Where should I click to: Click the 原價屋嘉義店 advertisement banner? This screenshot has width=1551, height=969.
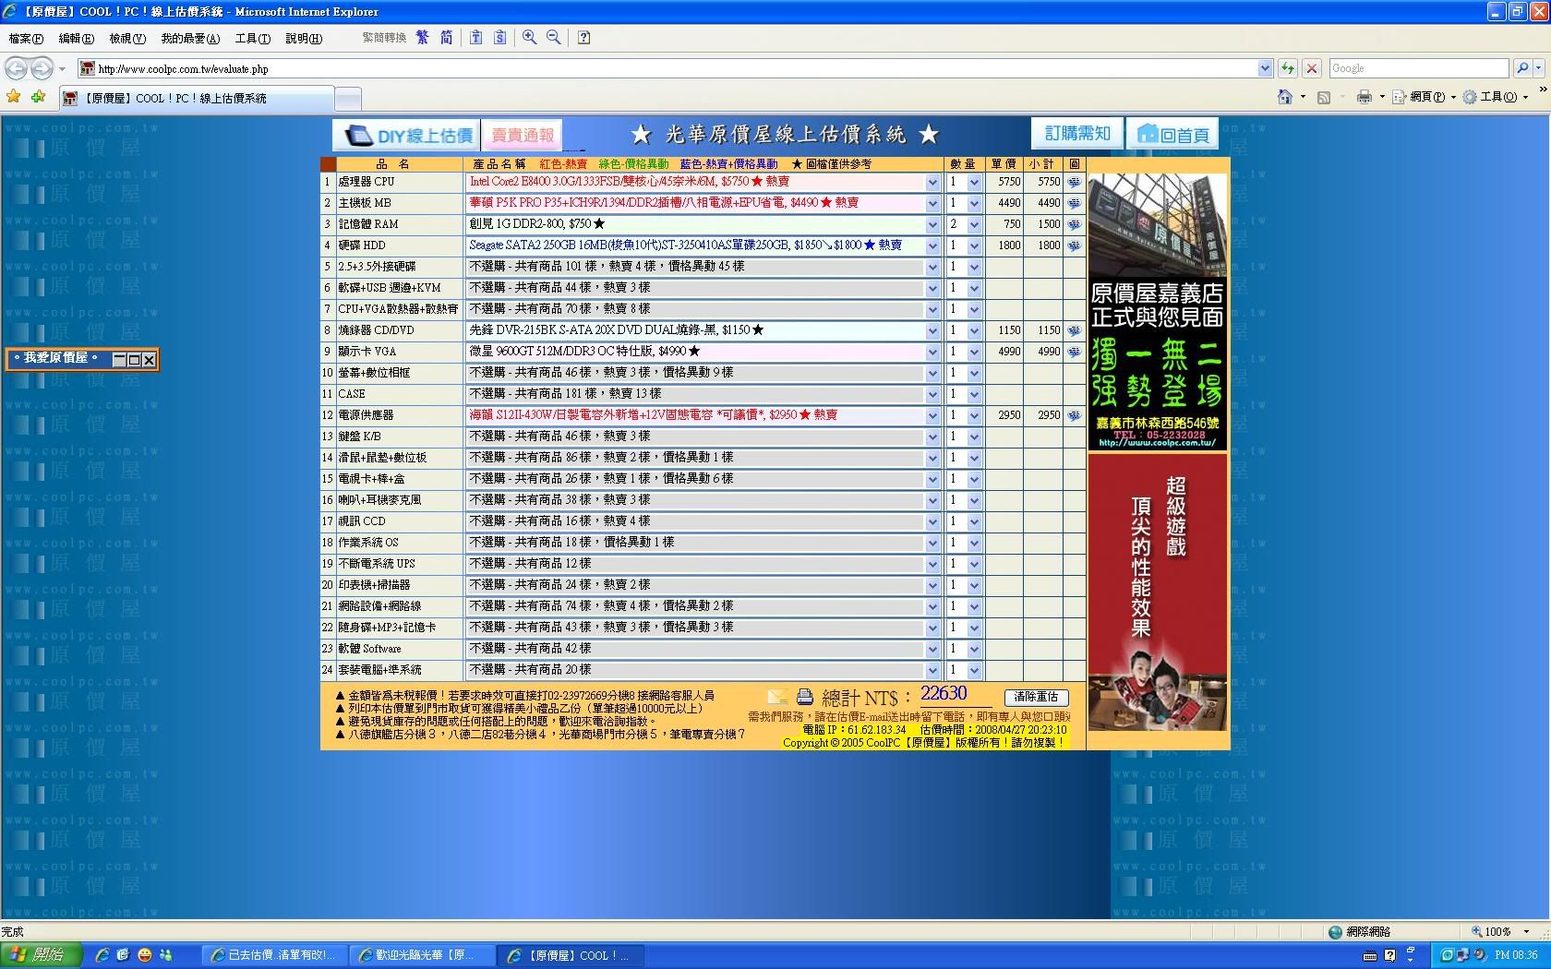(x=1158, y=312)
